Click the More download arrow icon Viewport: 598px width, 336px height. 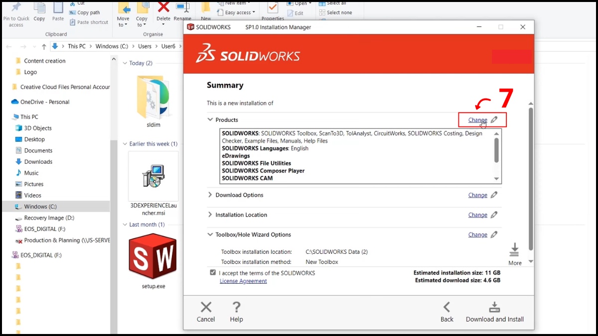tap(515, 249)
